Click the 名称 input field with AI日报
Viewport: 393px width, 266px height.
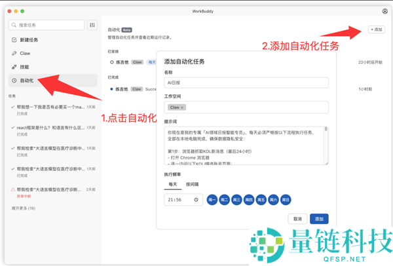(x=246, y=83)
